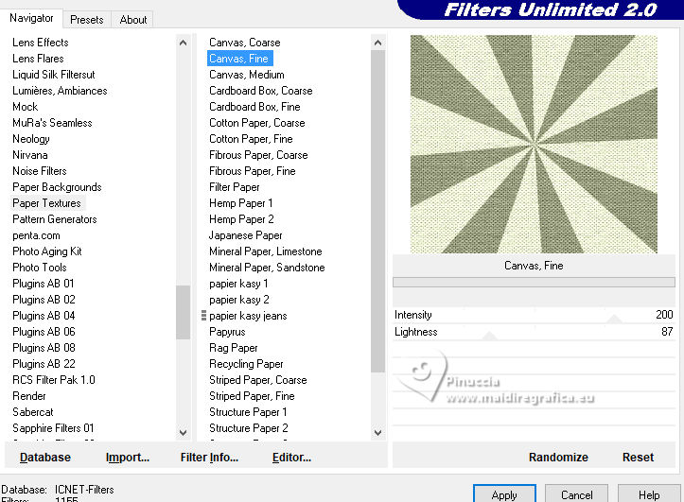The width and height of the screenshot is (684, 502).
Task: Choose Hemp Paper 1 filter
Action: 241,203
